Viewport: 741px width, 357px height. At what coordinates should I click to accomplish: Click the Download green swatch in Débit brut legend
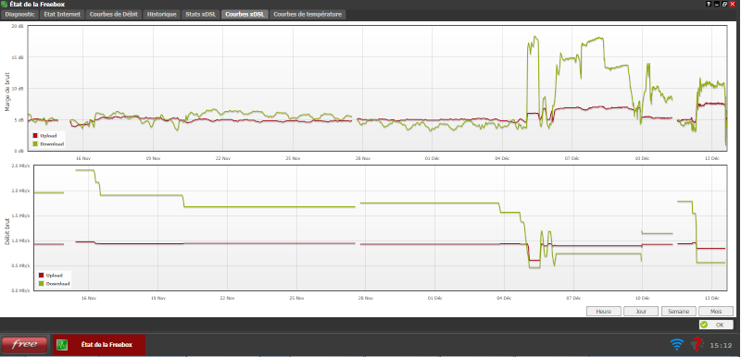tap(41, 283)
